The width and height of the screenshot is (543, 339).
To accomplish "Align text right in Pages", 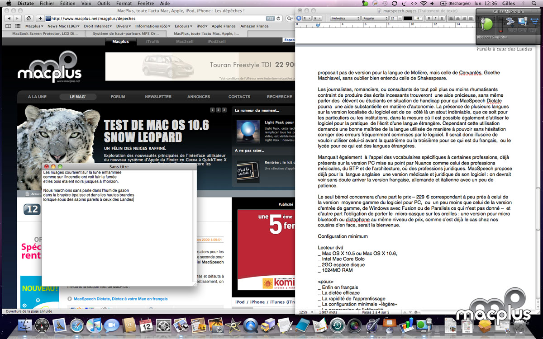I will click(x=465, y=18).
